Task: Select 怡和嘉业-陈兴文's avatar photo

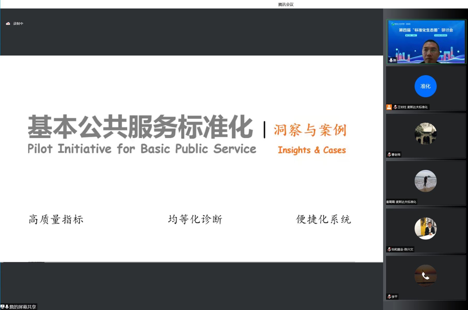Action: click(425, 228)
